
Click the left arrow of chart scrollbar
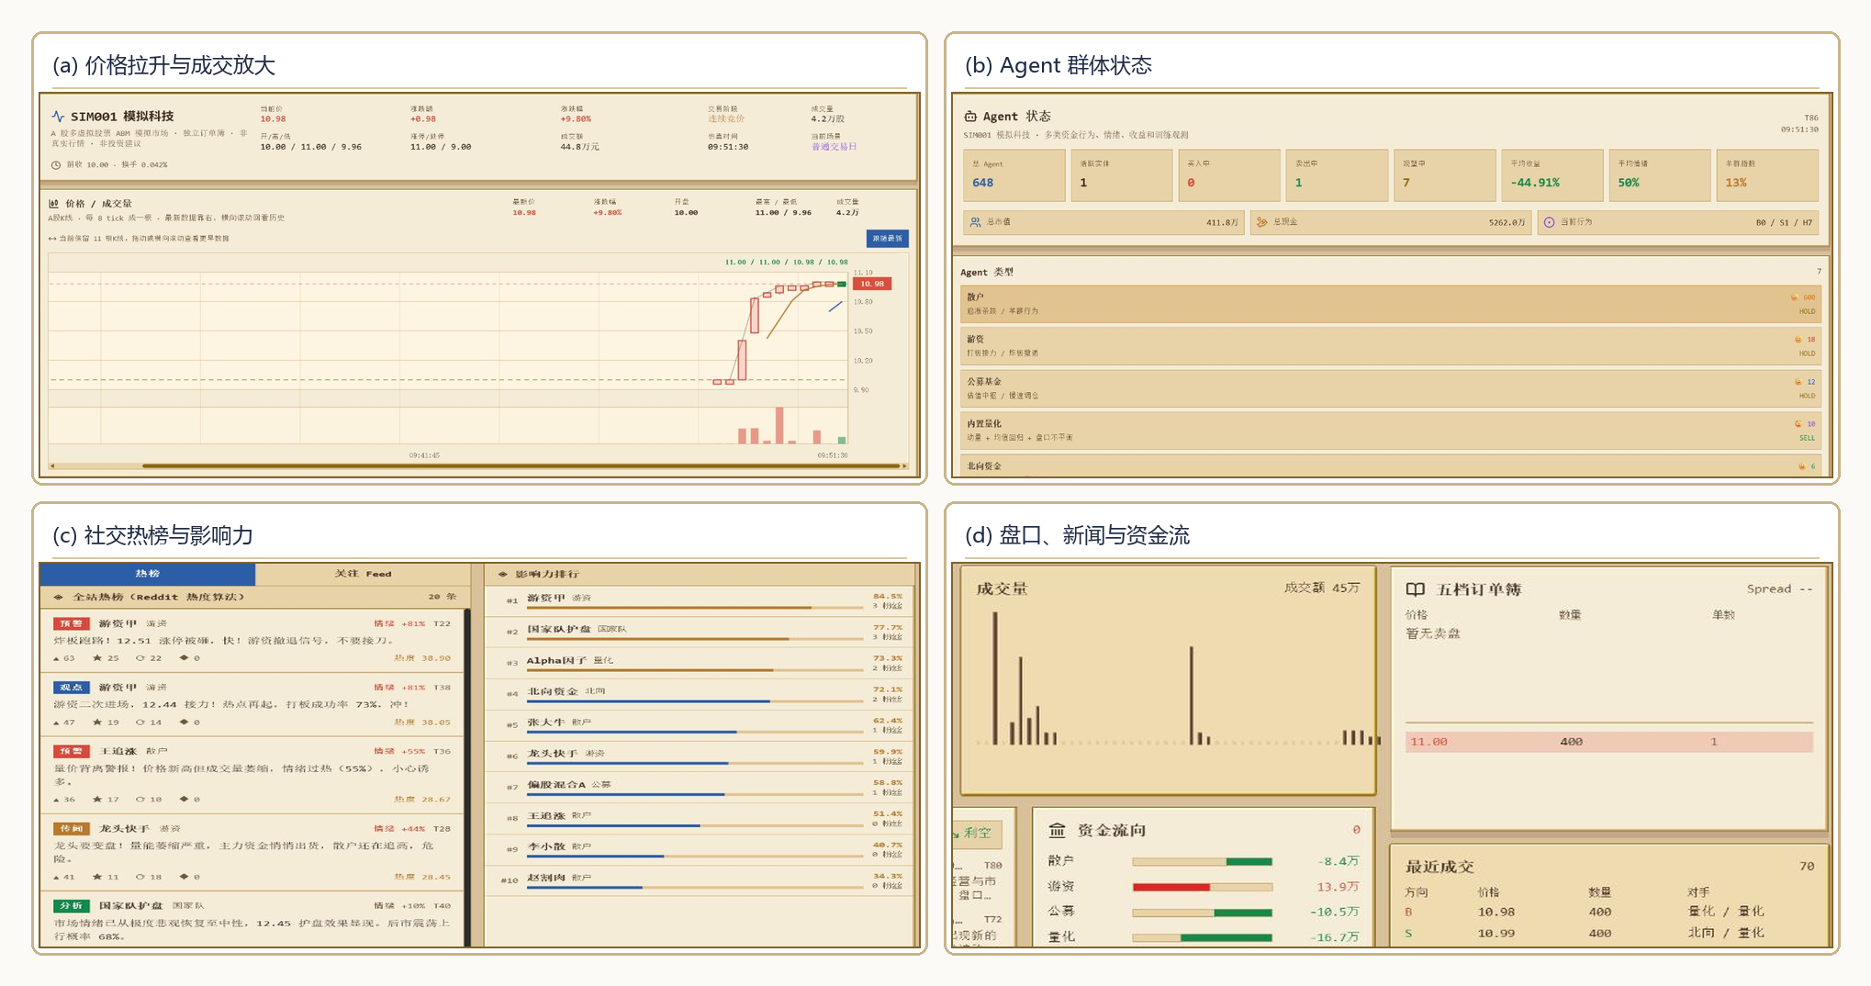point(53,466)
